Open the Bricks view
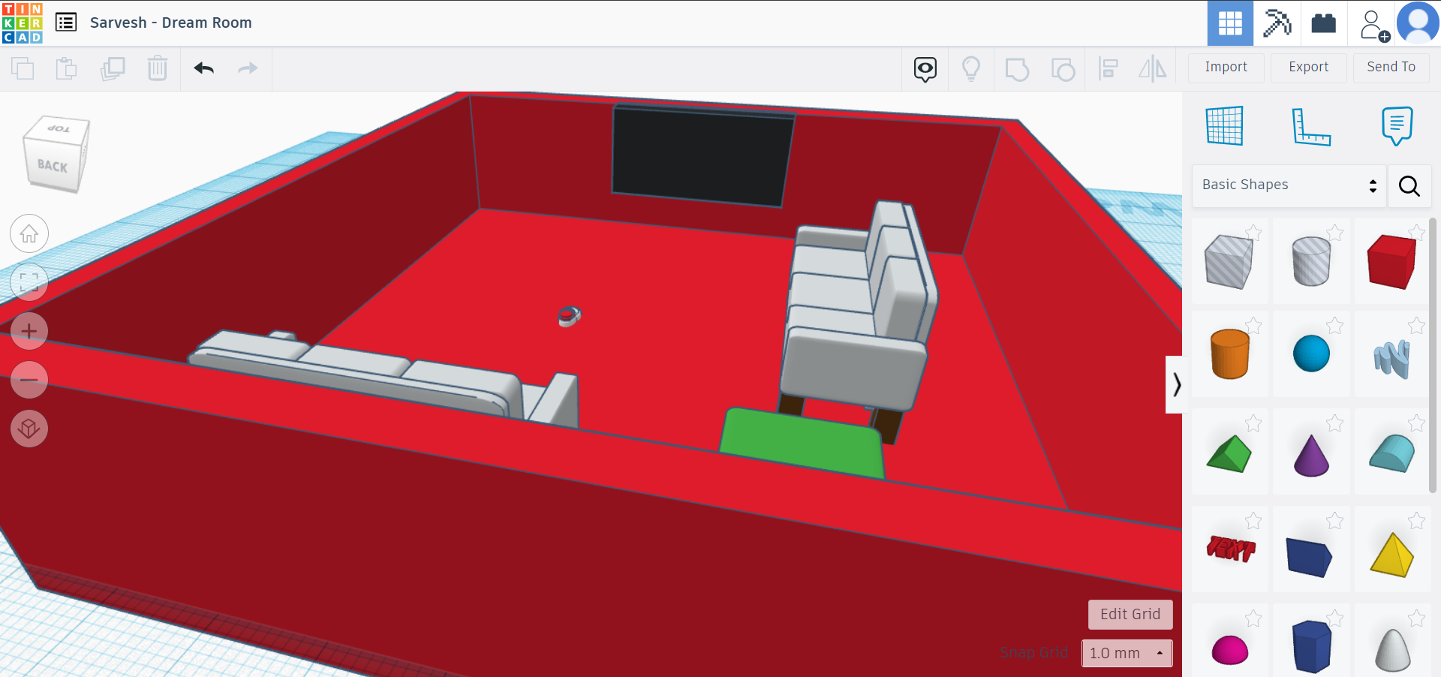Screen dimensions: 1441x677 click(x=1324, y=23)
